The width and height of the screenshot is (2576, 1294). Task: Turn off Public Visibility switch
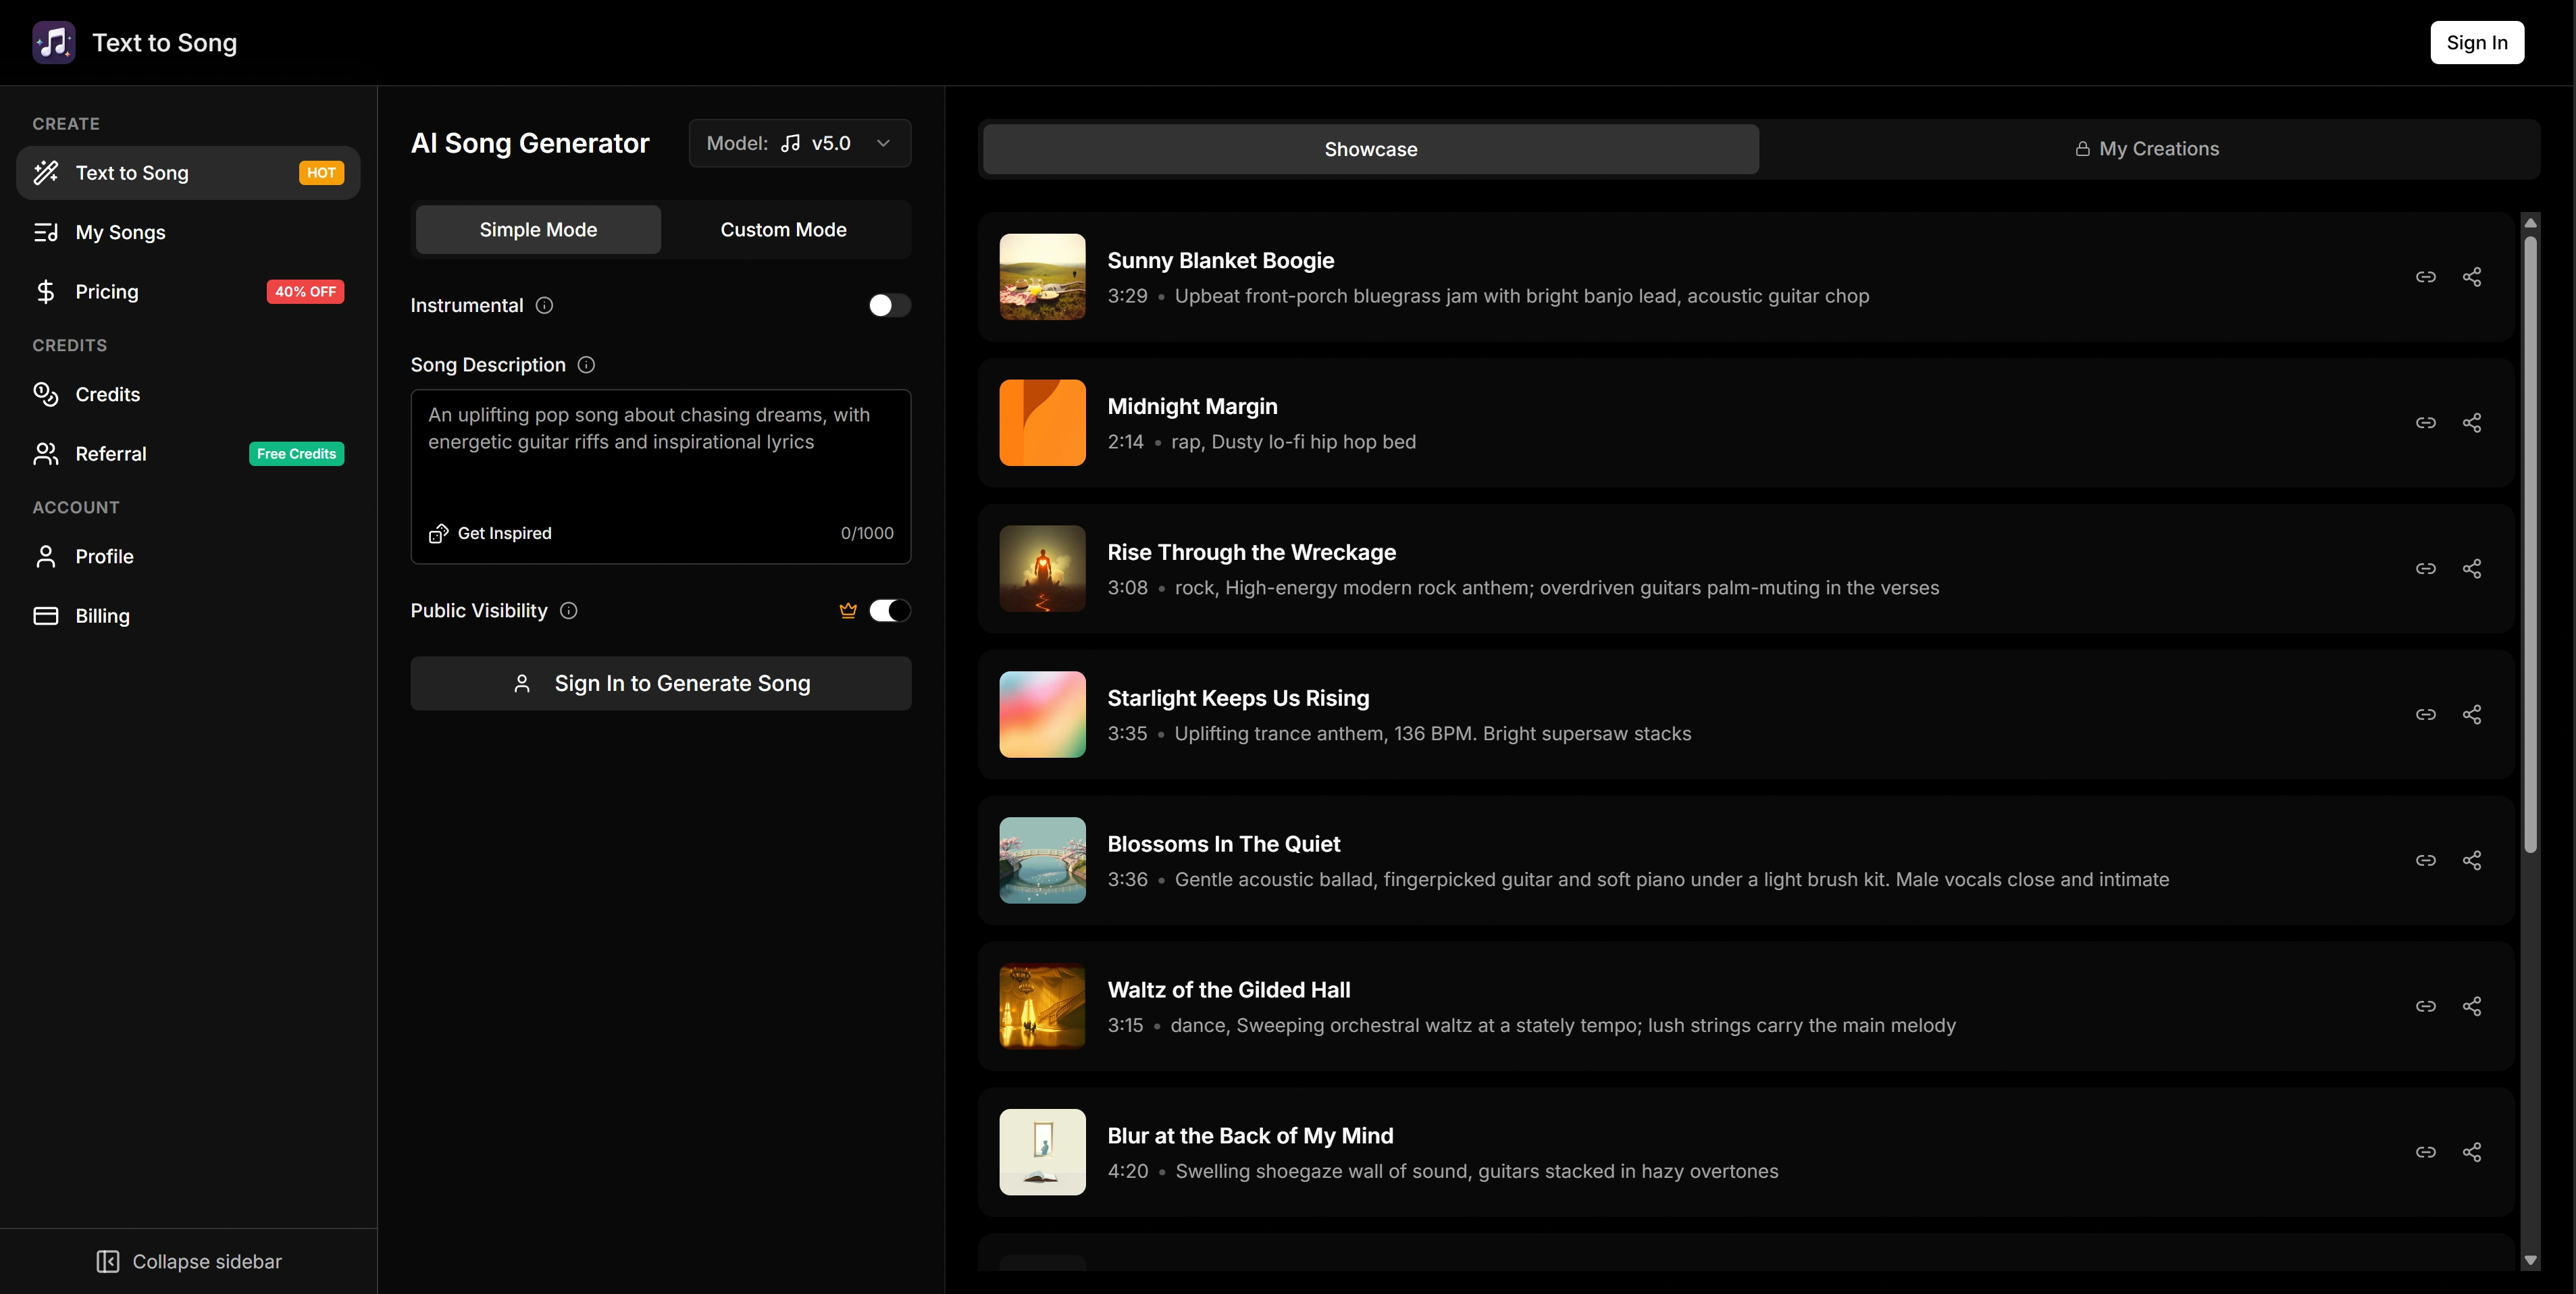(x=889, y=610)
